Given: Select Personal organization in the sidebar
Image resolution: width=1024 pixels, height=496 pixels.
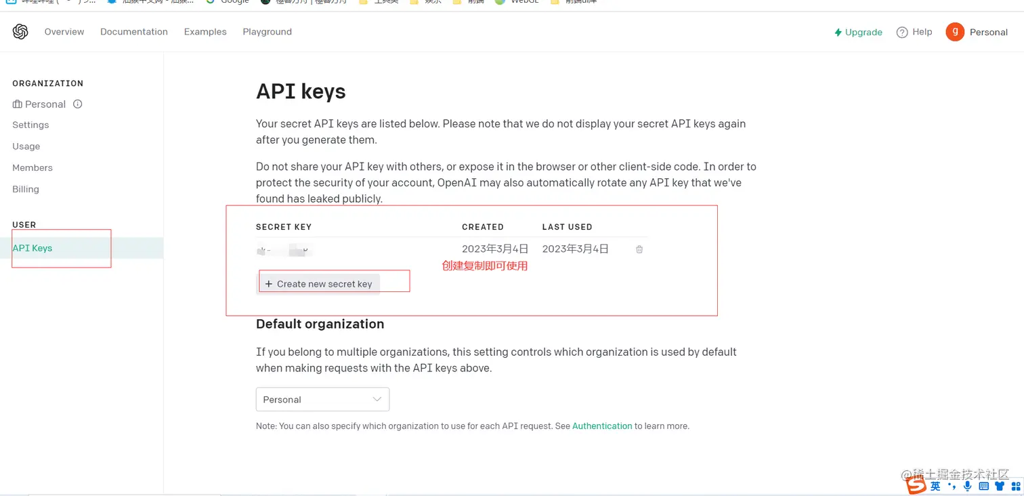Looking at the screenshot, I should pos(39,104).
